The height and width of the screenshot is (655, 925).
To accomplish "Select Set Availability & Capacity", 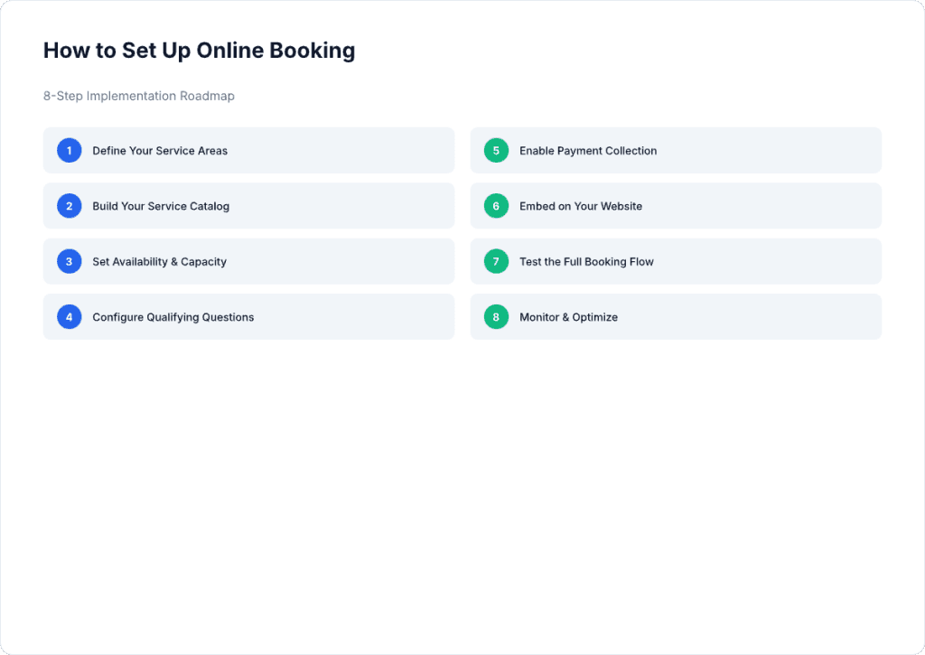I will pos(248,261).
